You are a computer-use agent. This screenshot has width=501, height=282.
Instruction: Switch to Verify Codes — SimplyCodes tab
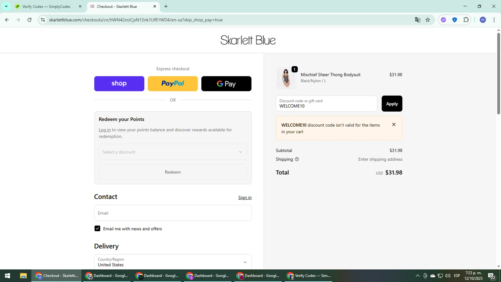coord(46,6)
